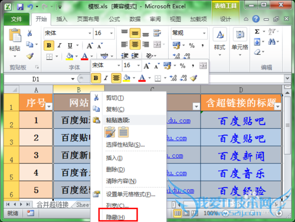Click the Sort and Filter icon
Image resolution: width=295 pixels, height=222 pixels.
click(272, 31)
